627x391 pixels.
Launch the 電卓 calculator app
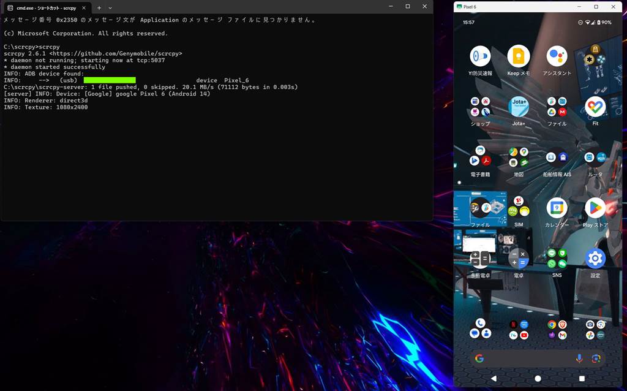[518, 259]
